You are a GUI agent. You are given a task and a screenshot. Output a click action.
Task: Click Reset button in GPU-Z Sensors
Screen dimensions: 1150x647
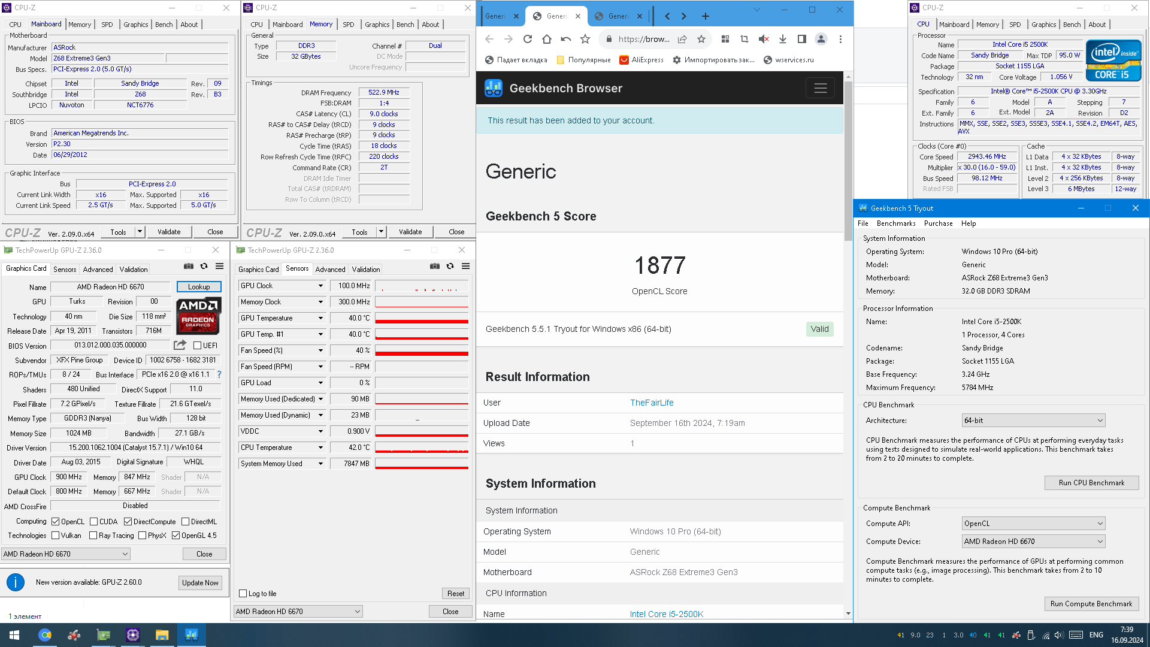coord(456,594)
